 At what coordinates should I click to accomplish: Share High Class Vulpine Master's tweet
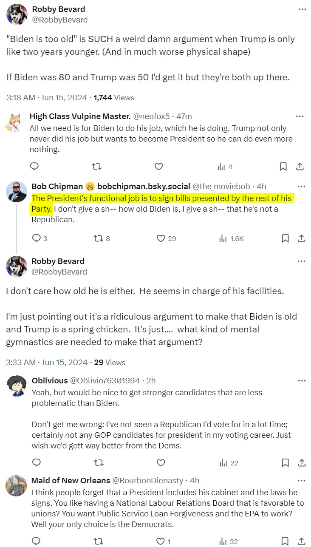pyautogui.click(x=299, y=167)
